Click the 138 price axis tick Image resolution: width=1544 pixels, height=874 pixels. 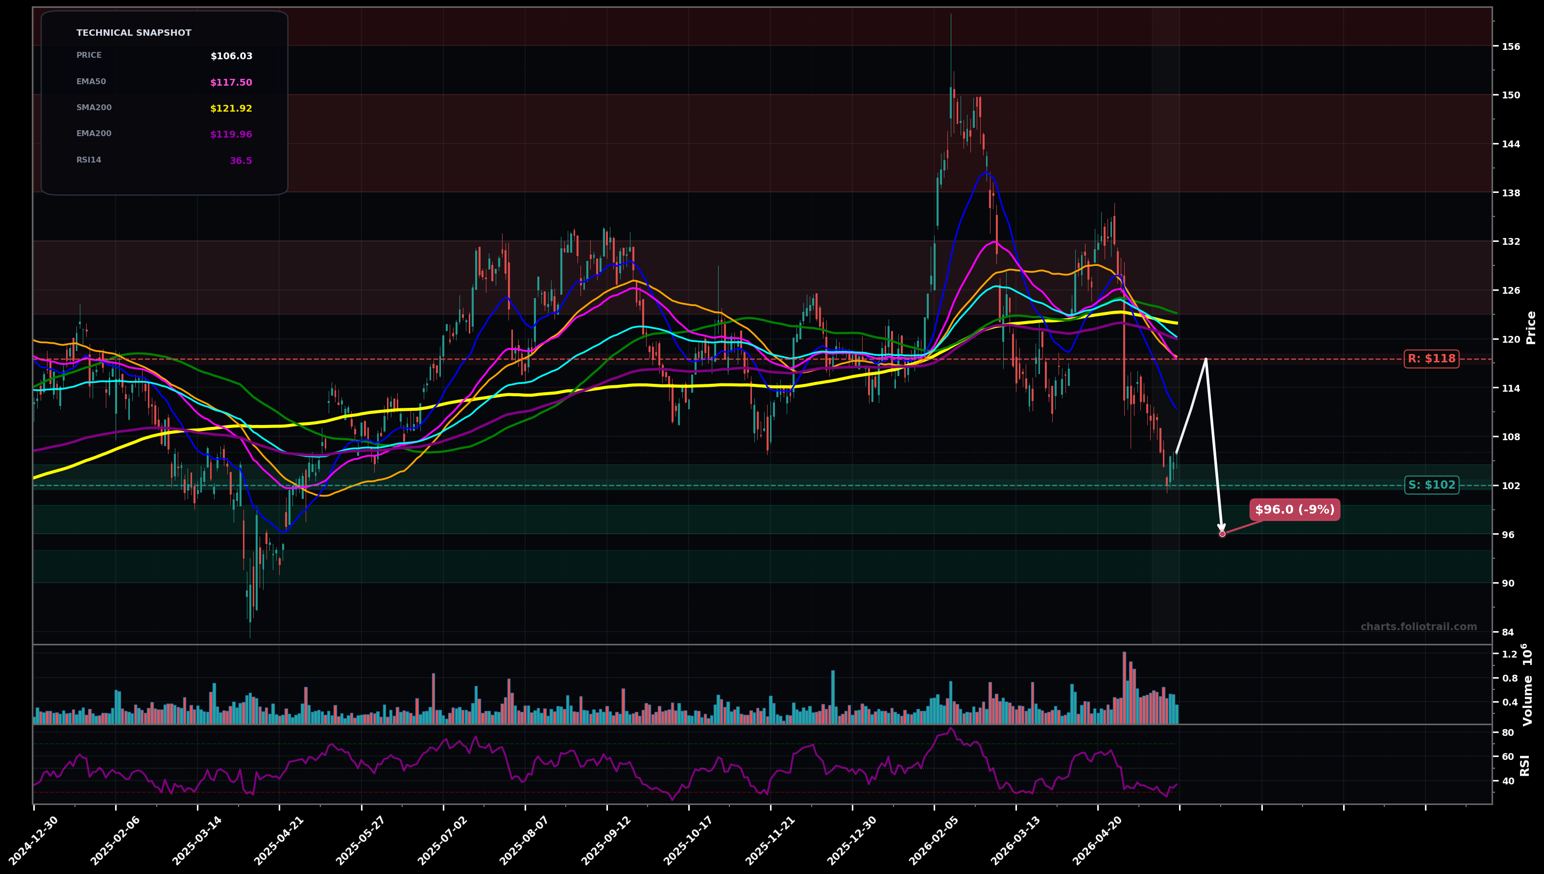[1511, 193]
